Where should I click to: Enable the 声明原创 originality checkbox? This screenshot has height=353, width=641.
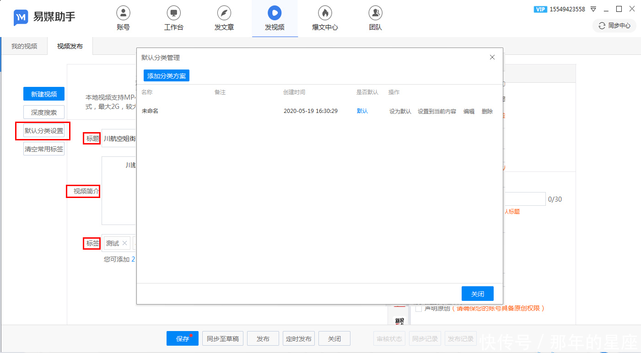pyautogui.click(x=418, y=308)
